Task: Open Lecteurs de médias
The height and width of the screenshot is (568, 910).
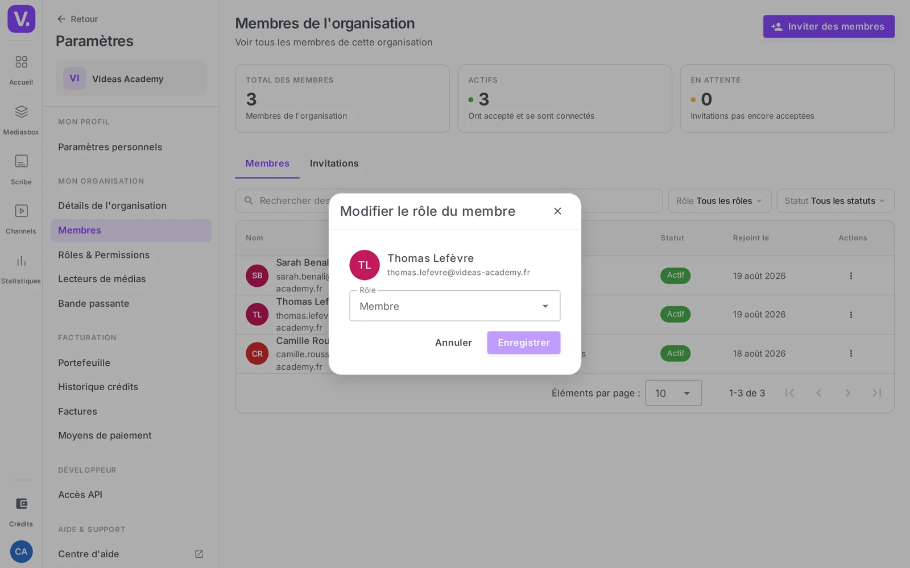Action: [102, 279]
